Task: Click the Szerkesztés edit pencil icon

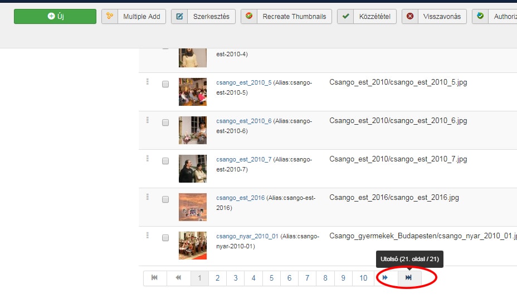Action: [x=179, y=16]
